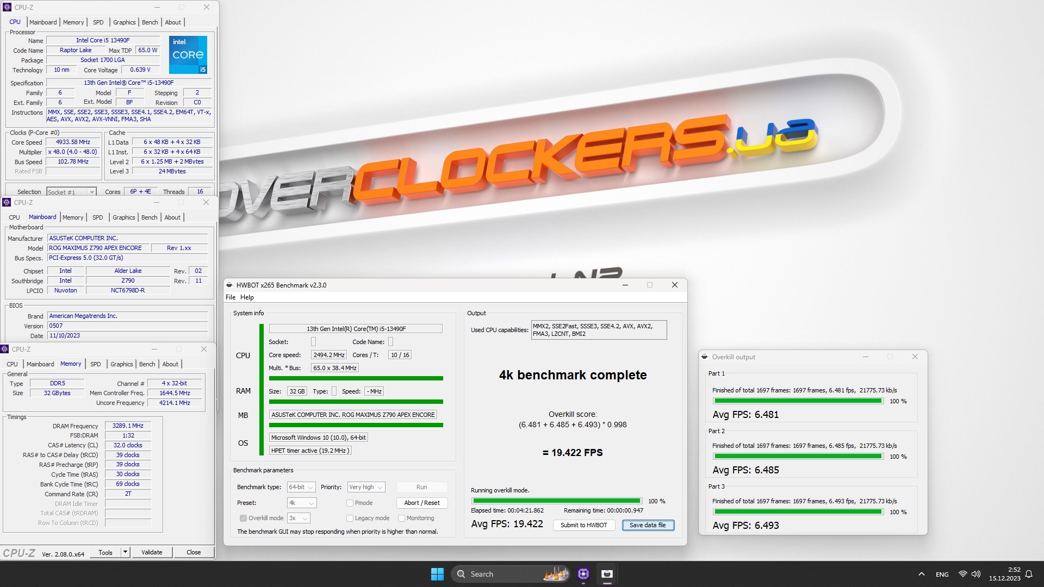Toggle Overkill mode checkbox
Image resolution: width=1044 pixels, height=587 pixels.
(x=243, y=519)
